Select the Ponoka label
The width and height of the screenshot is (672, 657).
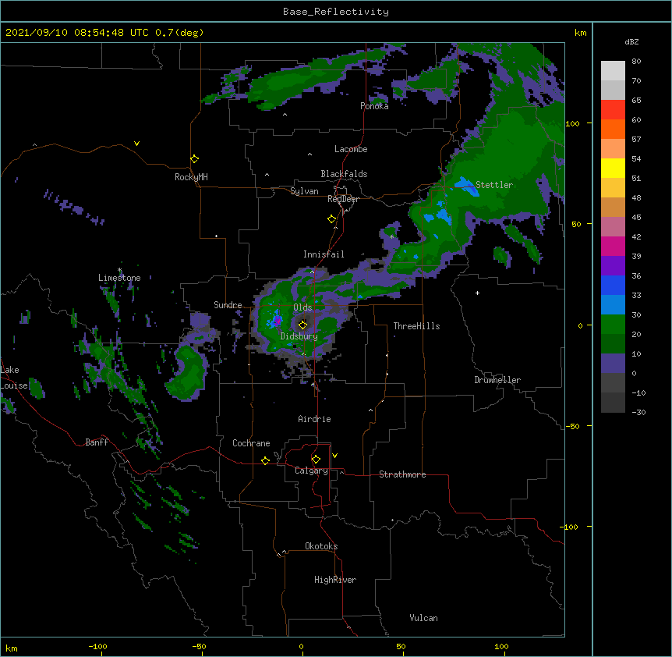(374, 106)
